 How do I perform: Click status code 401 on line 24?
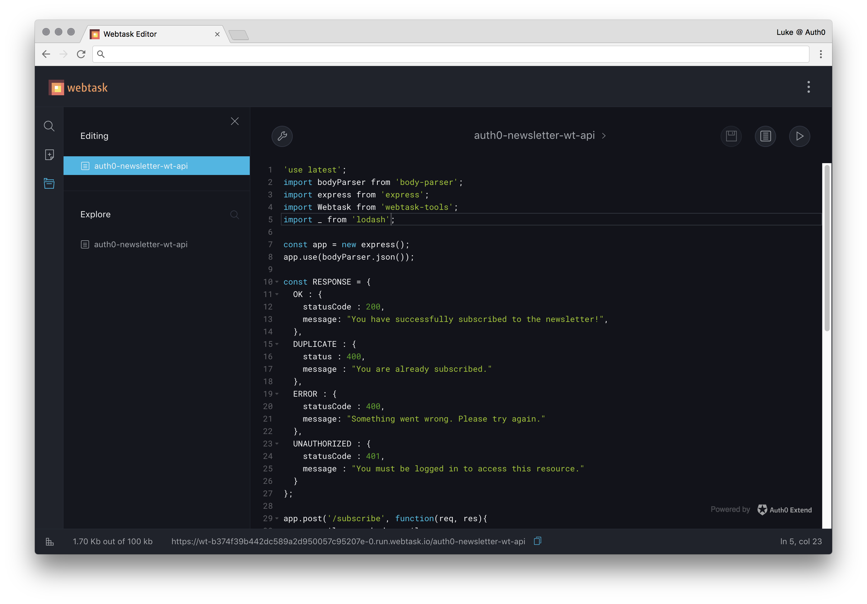point(373,456)
